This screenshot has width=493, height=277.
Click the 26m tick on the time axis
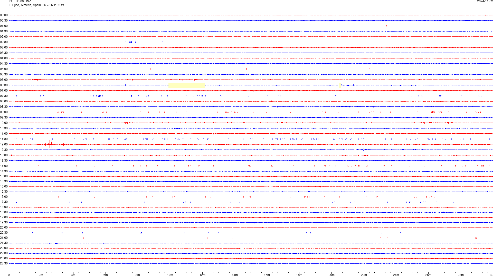click(428, 275)
